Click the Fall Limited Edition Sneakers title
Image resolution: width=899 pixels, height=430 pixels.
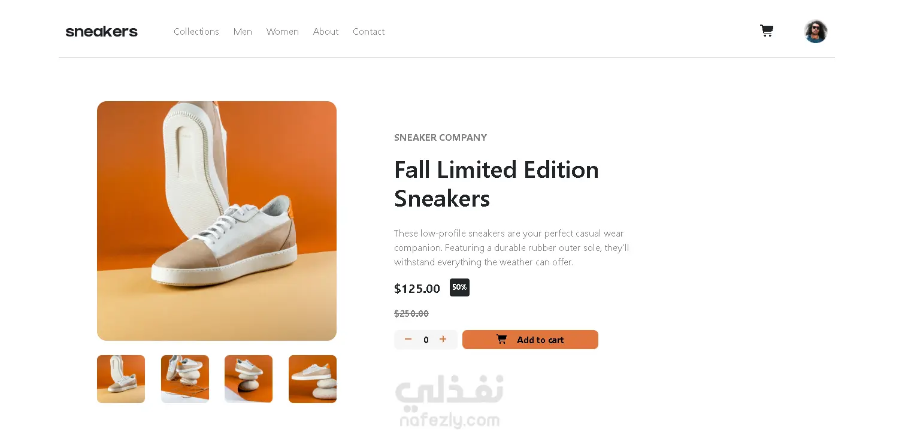point(497,184)
